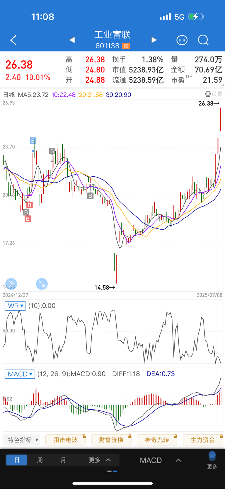
Task: Tap the purple MA10 value 10:22.48
Action: (x=64, y=95)
